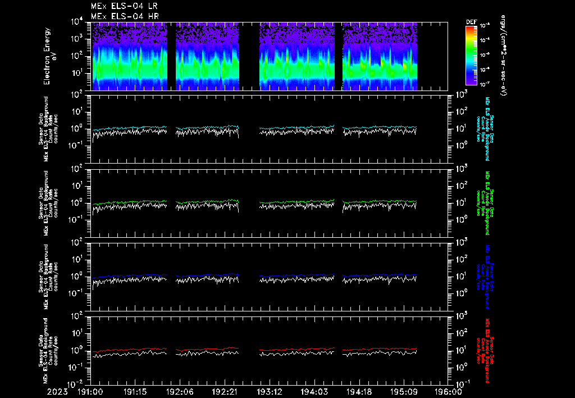575x398 pixels.
Task: Click the cyan count rate line plot panel
Action: coord(269,129)
